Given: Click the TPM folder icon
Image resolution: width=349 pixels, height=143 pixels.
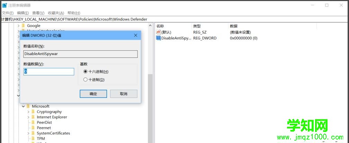Looking at the screenshot, I should pos(33,139).
